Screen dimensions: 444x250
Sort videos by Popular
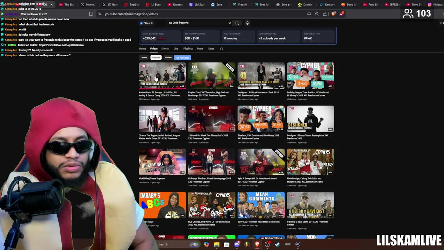156,58
